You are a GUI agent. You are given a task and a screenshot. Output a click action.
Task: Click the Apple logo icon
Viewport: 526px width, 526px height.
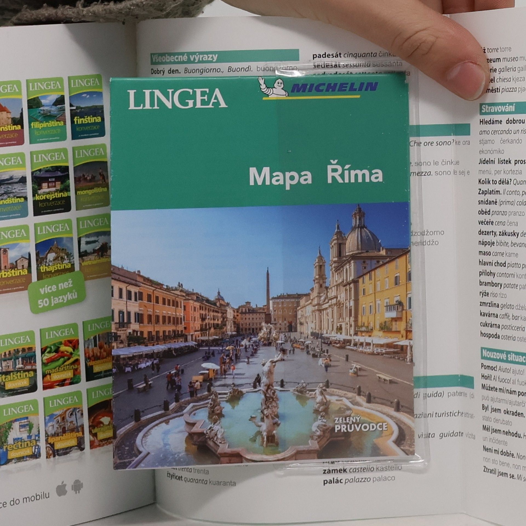point(61,490)
